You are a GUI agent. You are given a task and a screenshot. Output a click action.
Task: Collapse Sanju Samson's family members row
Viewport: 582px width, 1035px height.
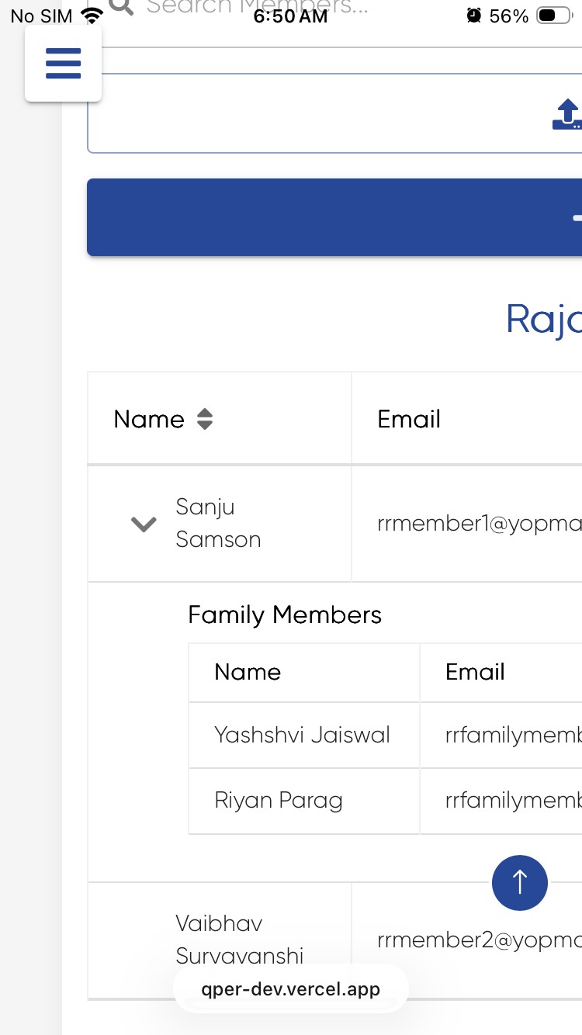(x=144, y=524)
